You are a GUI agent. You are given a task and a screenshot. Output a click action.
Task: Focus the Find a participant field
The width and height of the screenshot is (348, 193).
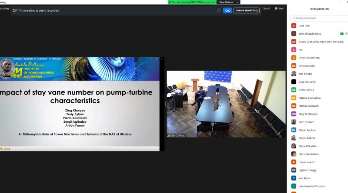[320, 18]
